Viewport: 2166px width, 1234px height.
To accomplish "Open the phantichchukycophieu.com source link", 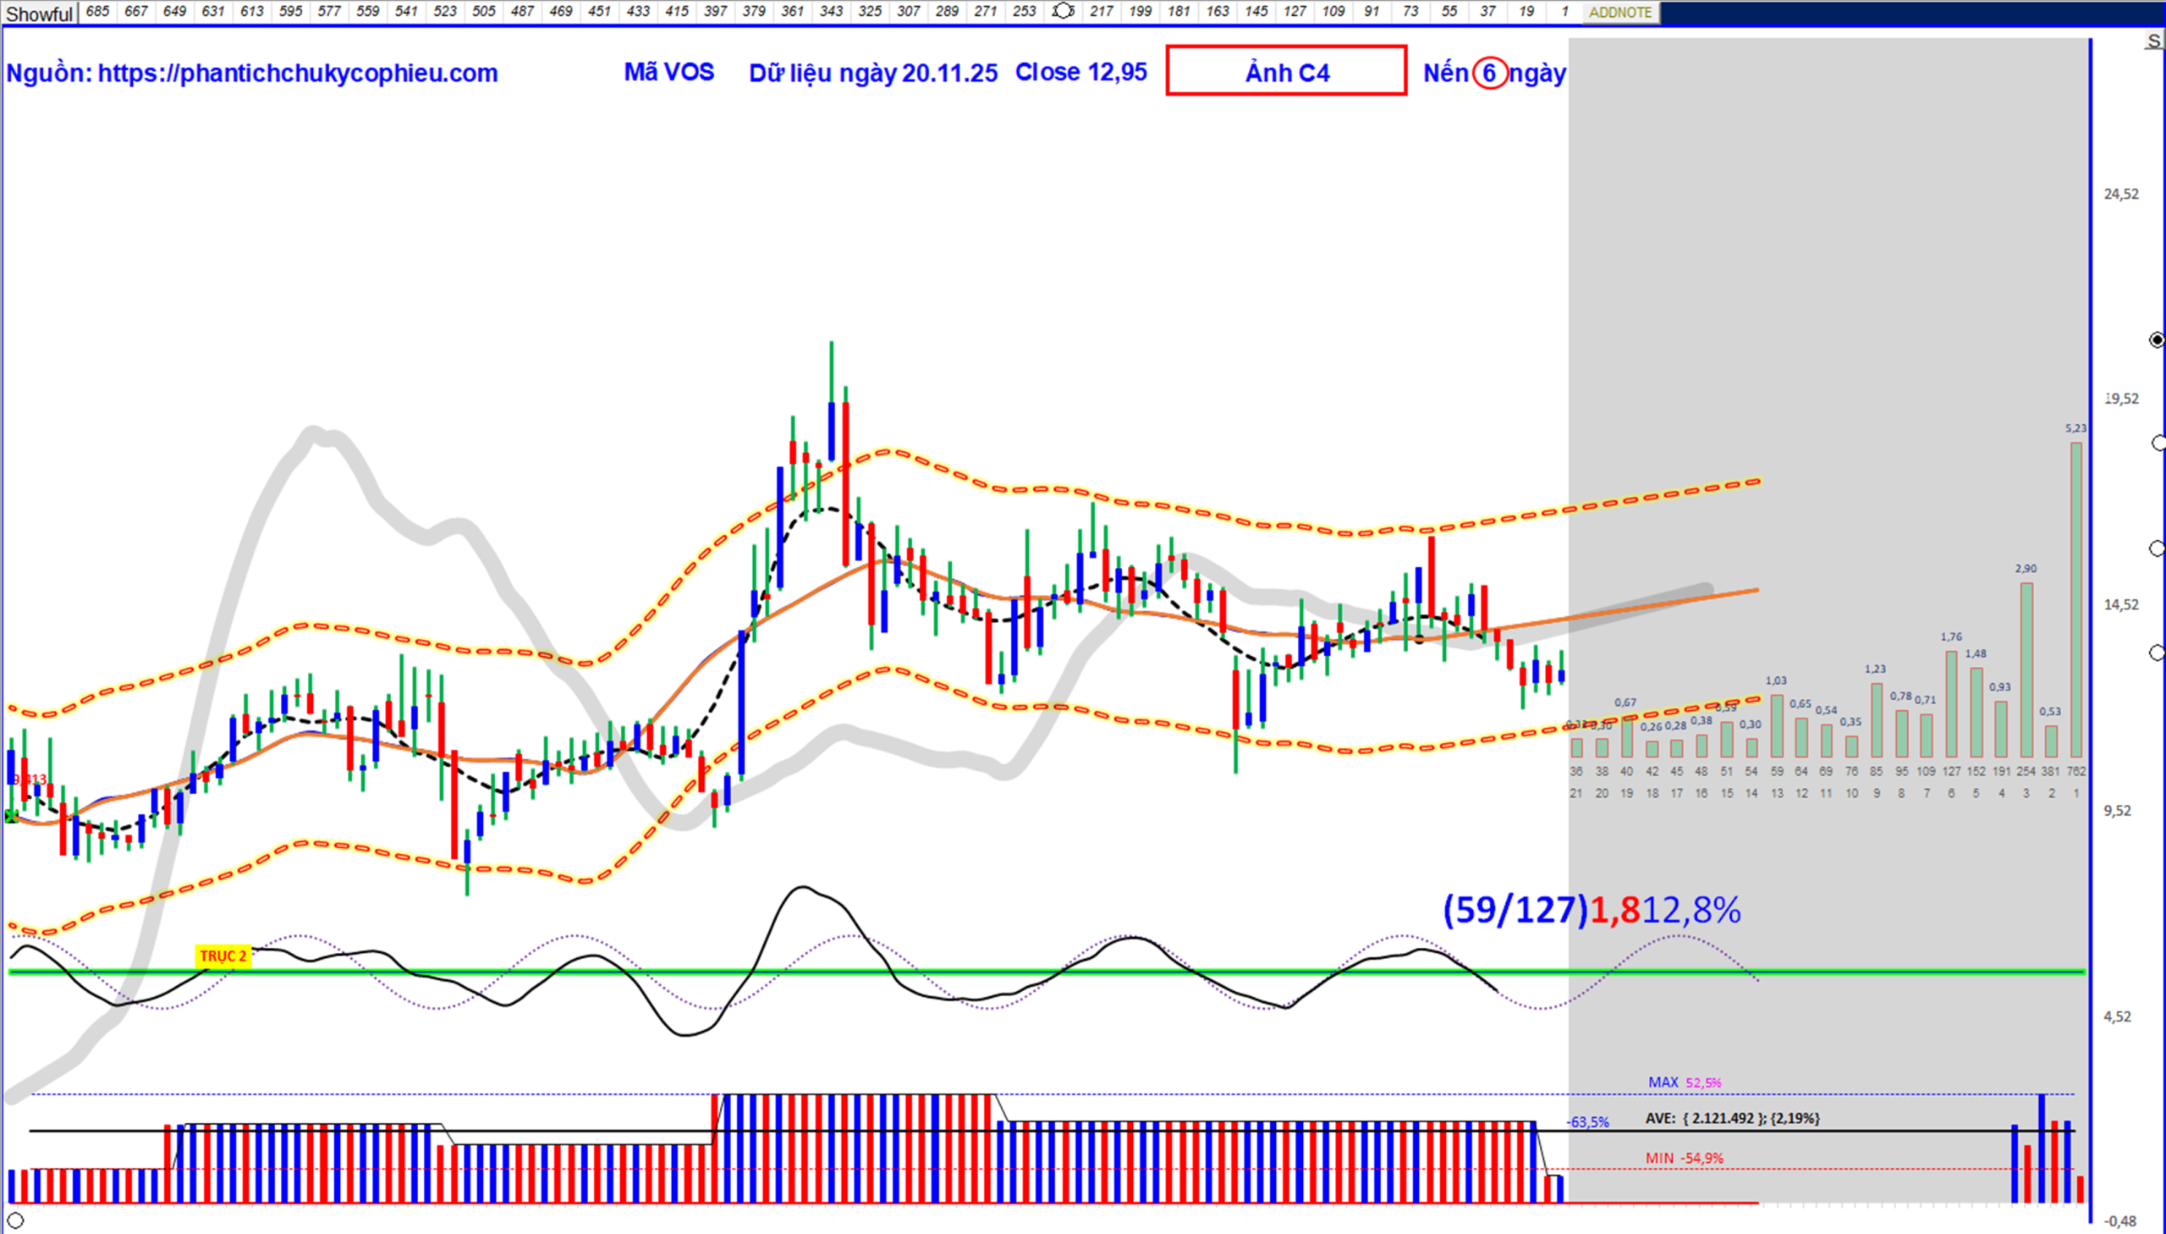I will point(297,73).
